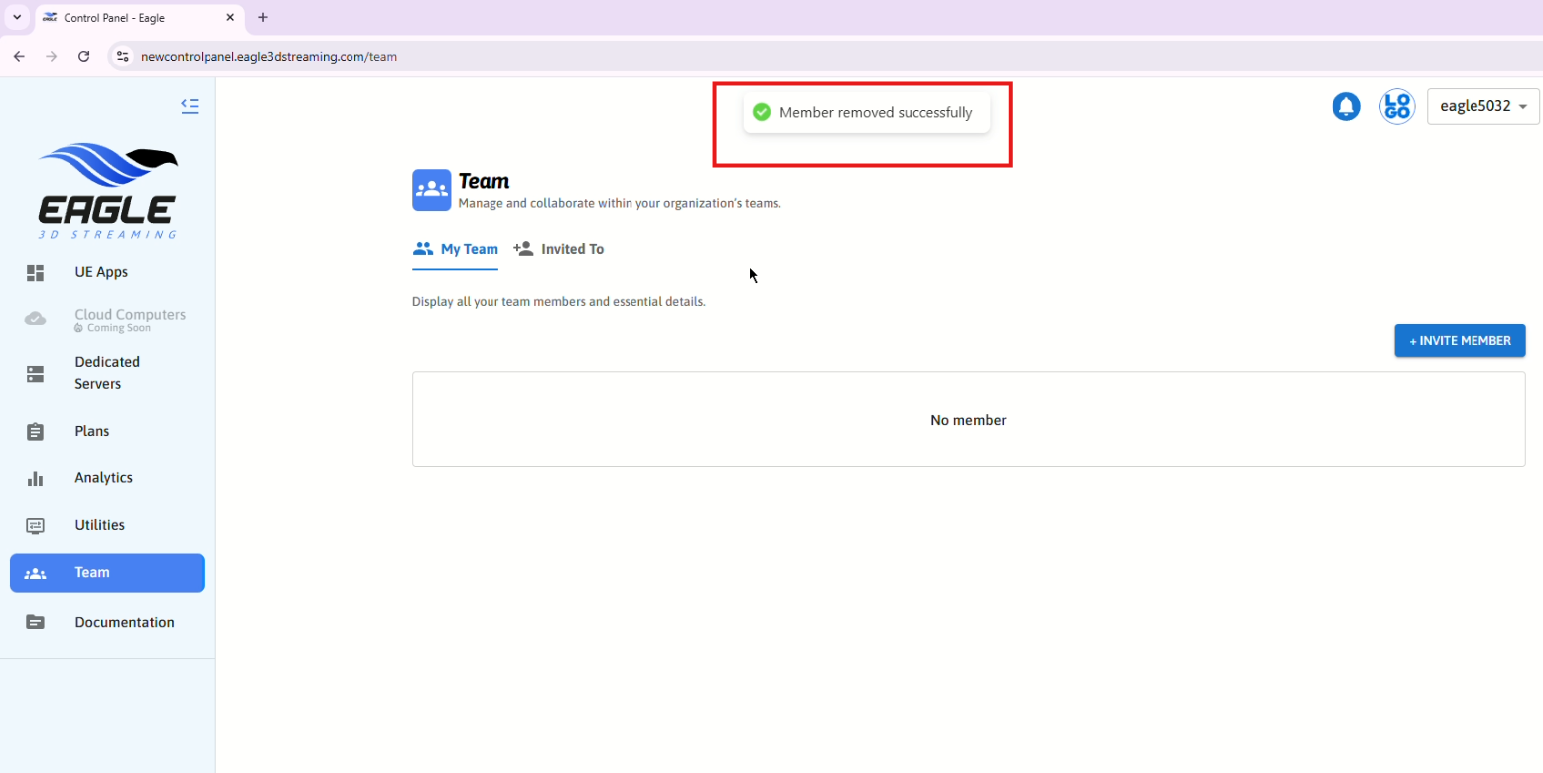Open the browser tab list chevron

click(17, 17)
